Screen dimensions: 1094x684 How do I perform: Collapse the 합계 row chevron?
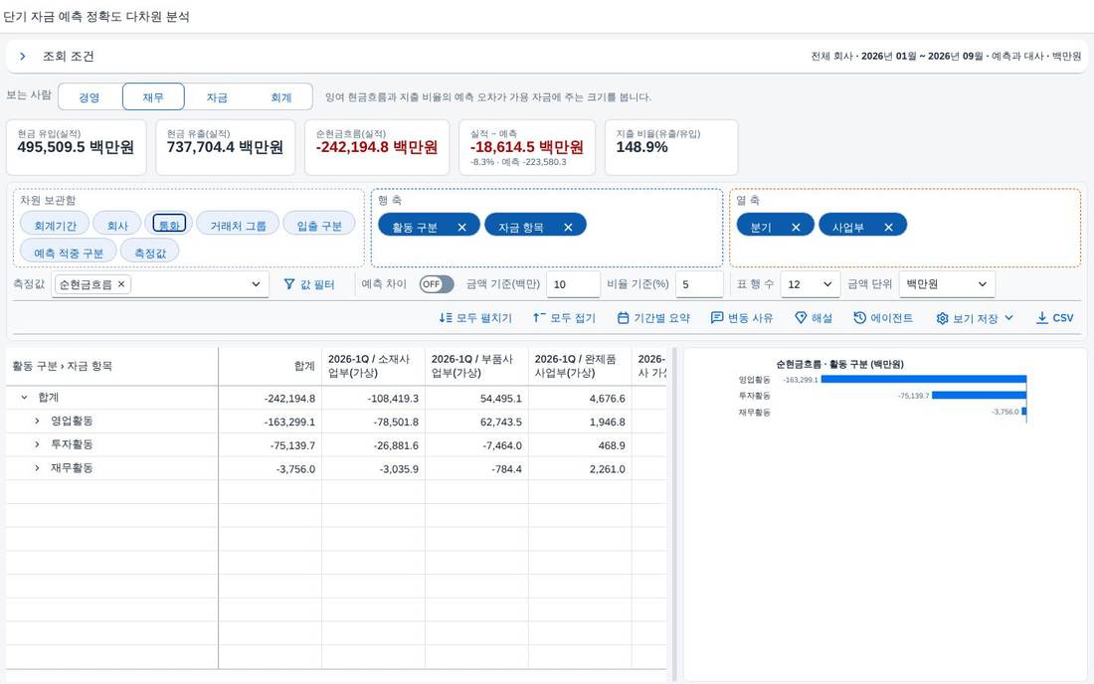coord(25,398)
